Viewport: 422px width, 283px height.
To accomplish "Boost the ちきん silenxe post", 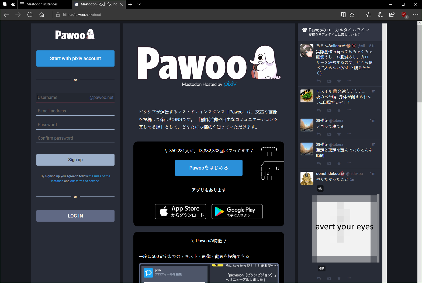I will click(329, 81).
